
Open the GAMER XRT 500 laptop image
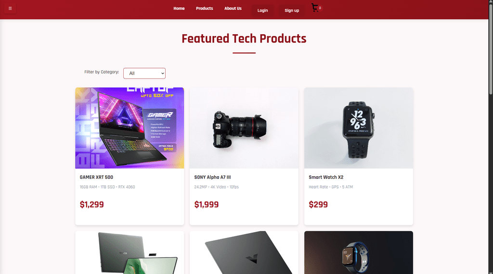tap(130, 128)
